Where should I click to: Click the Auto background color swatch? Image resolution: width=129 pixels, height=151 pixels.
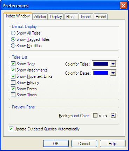coord(95,115)
